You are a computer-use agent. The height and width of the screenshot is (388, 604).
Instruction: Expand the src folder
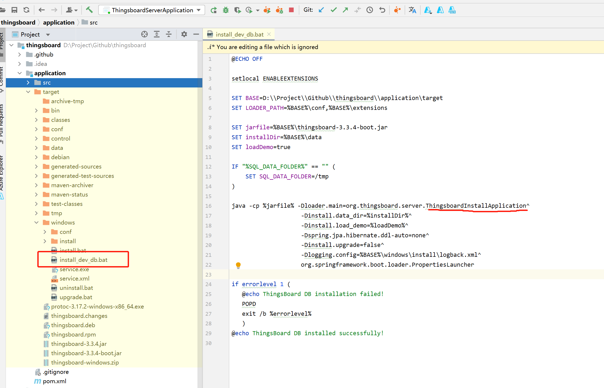tap(28, 82)
